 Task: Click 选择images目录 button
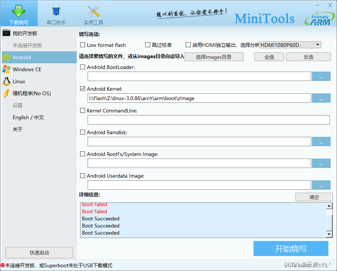click(x=214, y=57)
